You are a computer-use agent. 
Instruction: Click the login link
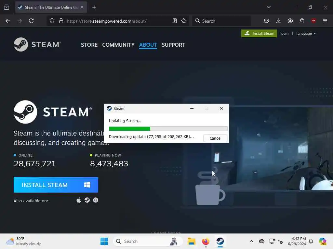[x=284, y=33]
